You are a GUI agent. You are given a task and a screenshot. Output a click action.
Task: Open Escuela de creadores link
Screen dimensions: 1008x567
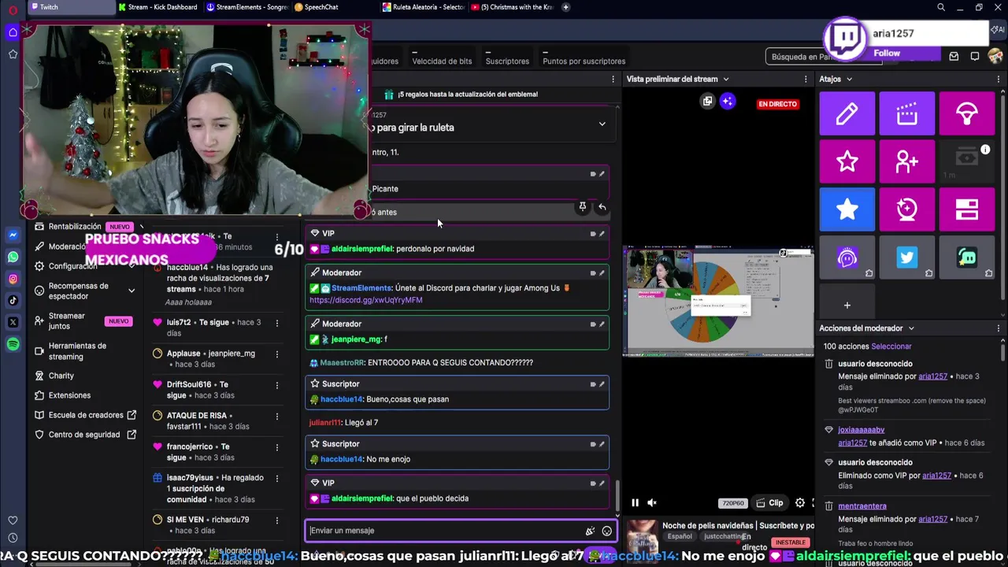(x=85, y=415)
